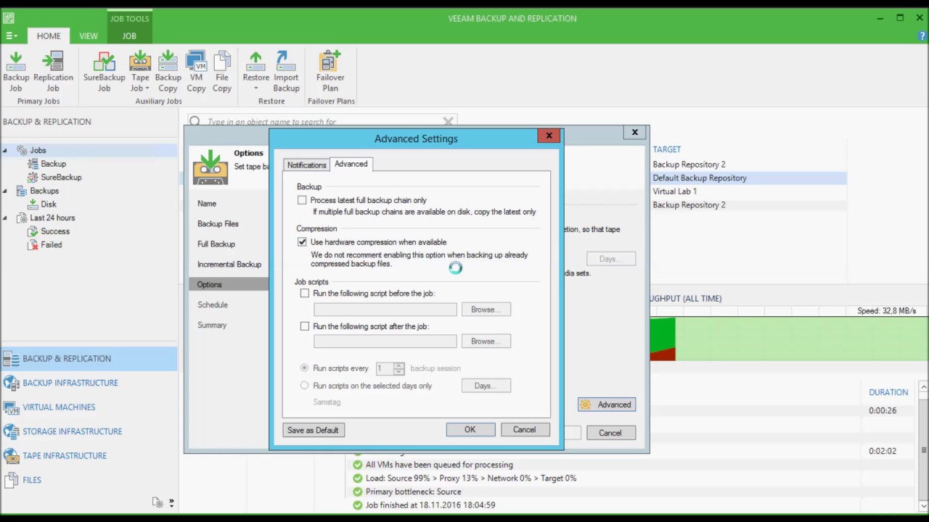Image resolution: width=929 pixels, height=522 pixels.
Task: Click the pre-job script path field
Action: (385, 310)
